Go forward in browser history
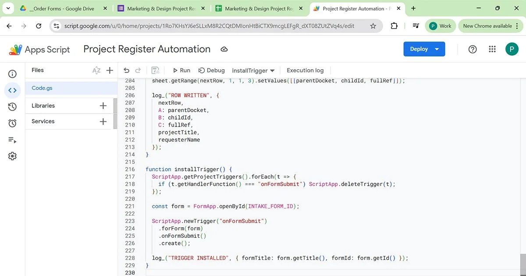 pyautogui.click(x=24, y=26)
